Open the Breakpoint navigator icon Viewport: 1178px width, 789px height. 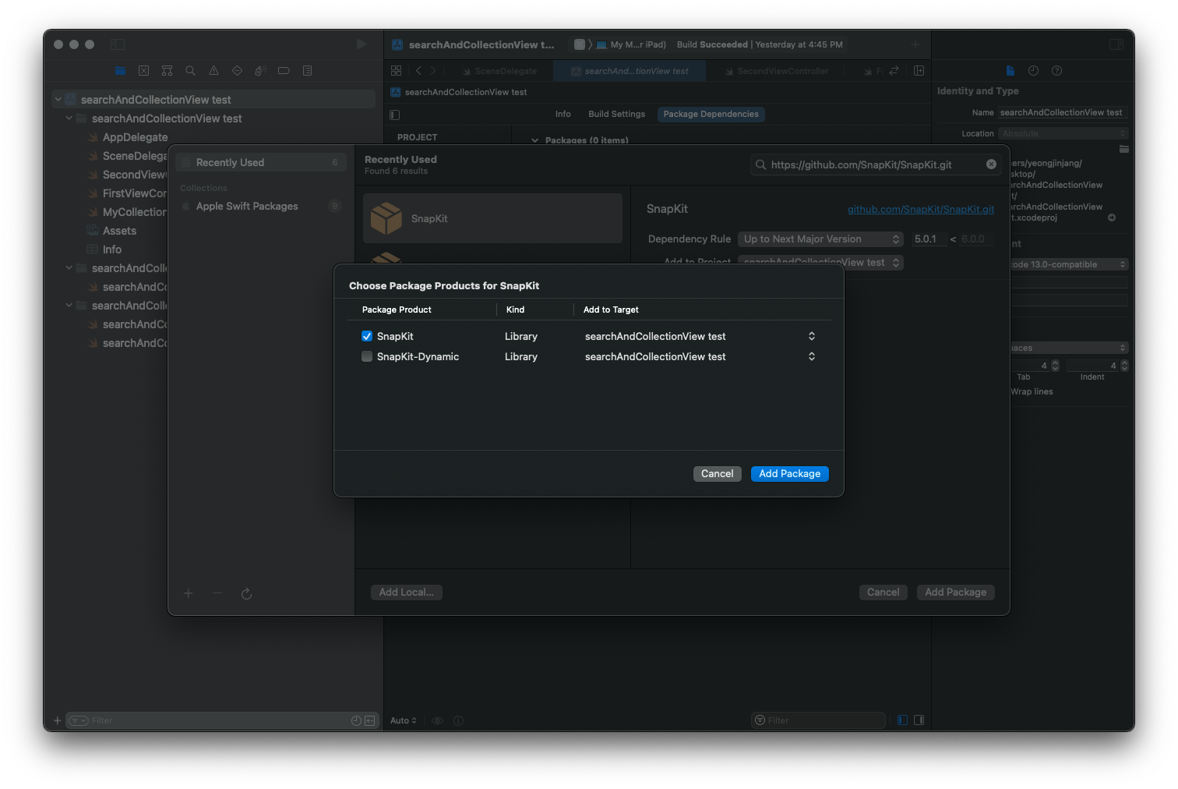pyautogui.click(x=284, y=70)
